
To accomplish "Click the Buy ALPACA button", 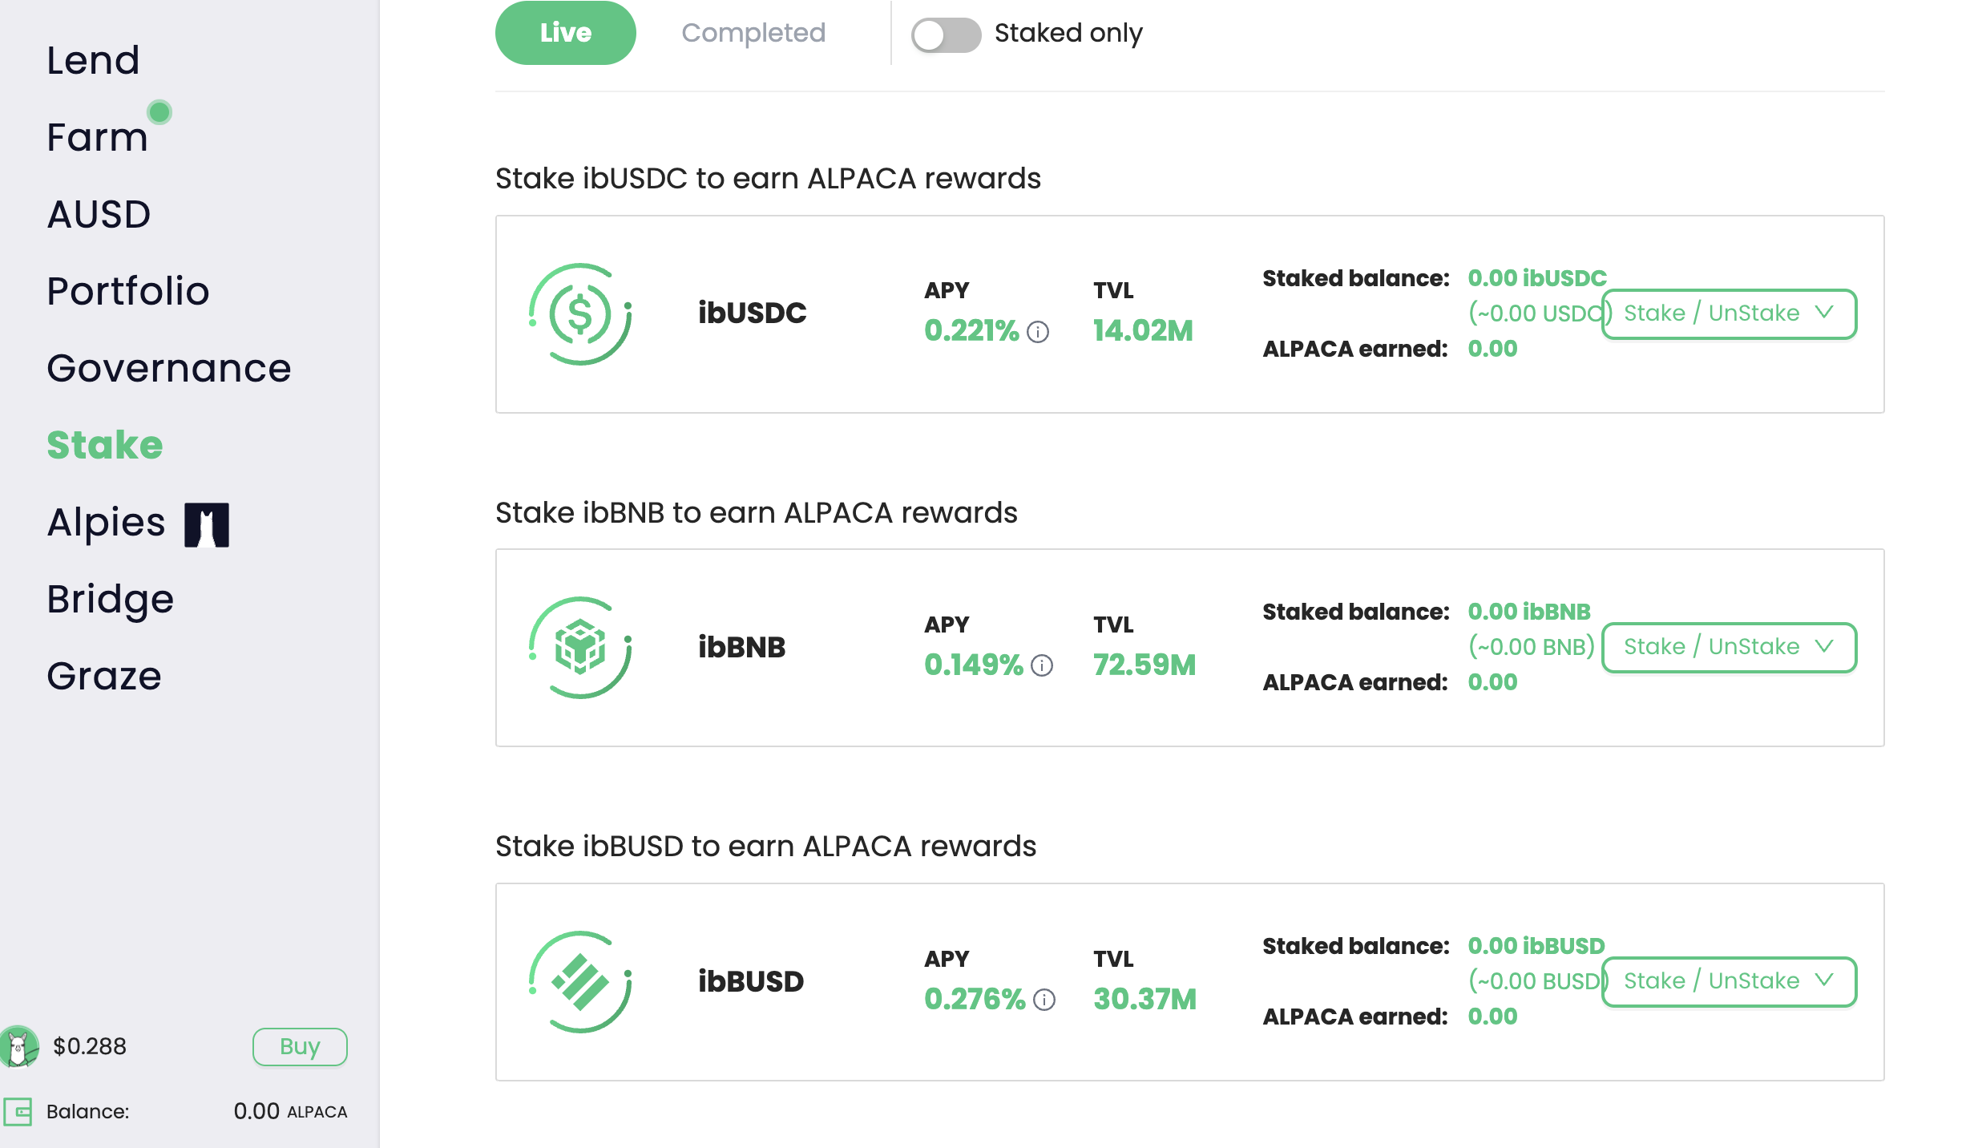I will tap(300, 1046).
